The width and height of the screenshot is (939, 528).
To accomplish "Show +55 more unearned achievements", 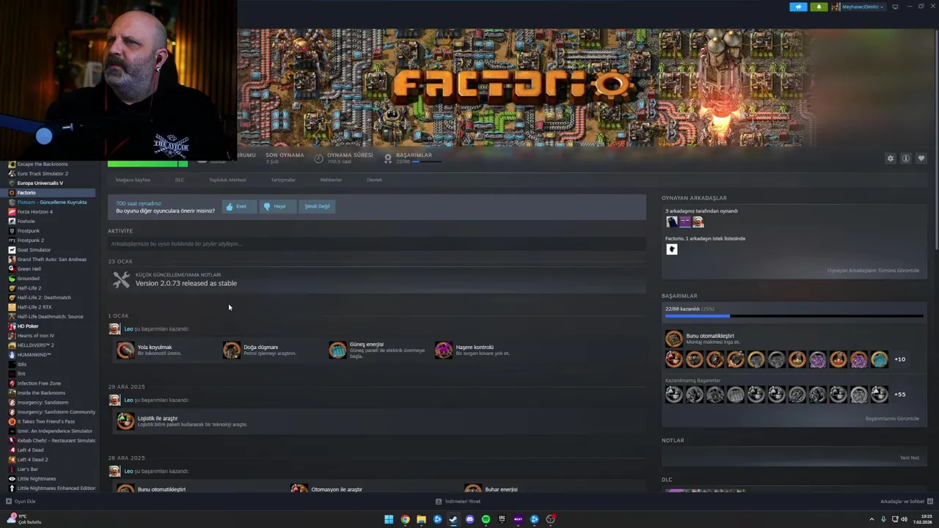I will click(x=899, y=395).
